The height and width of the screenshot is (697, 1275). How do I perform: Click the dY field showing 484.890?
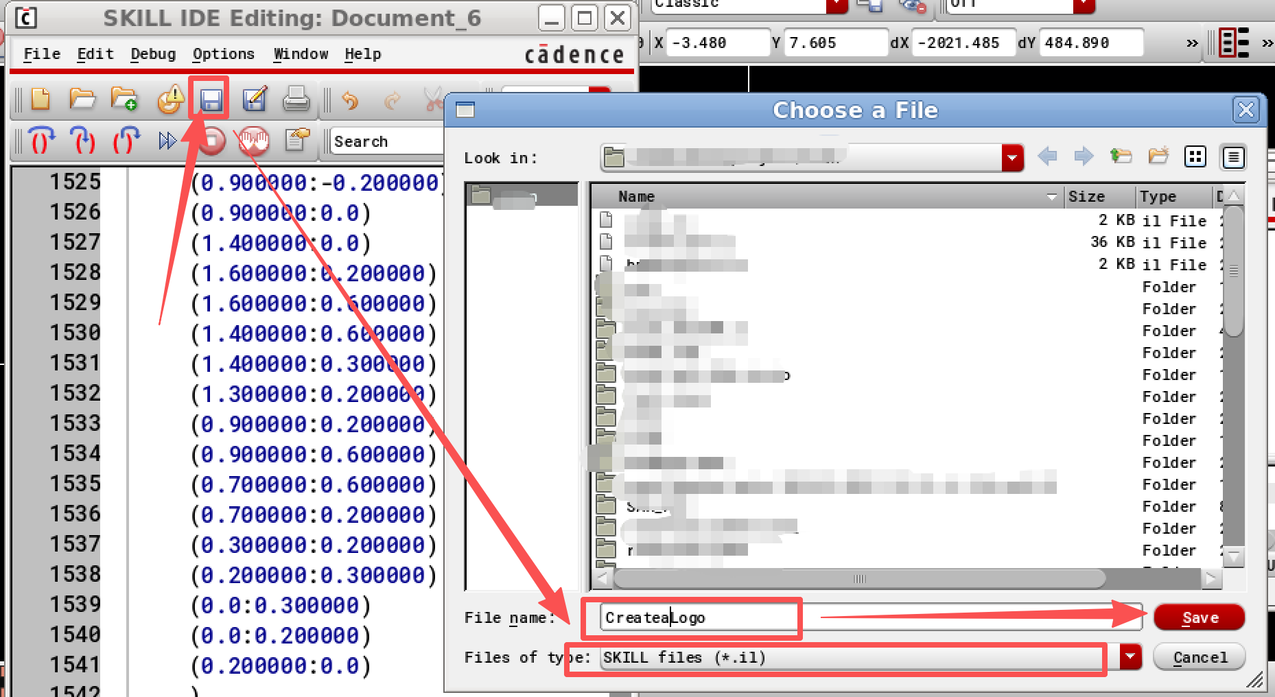click(1091, 43)
